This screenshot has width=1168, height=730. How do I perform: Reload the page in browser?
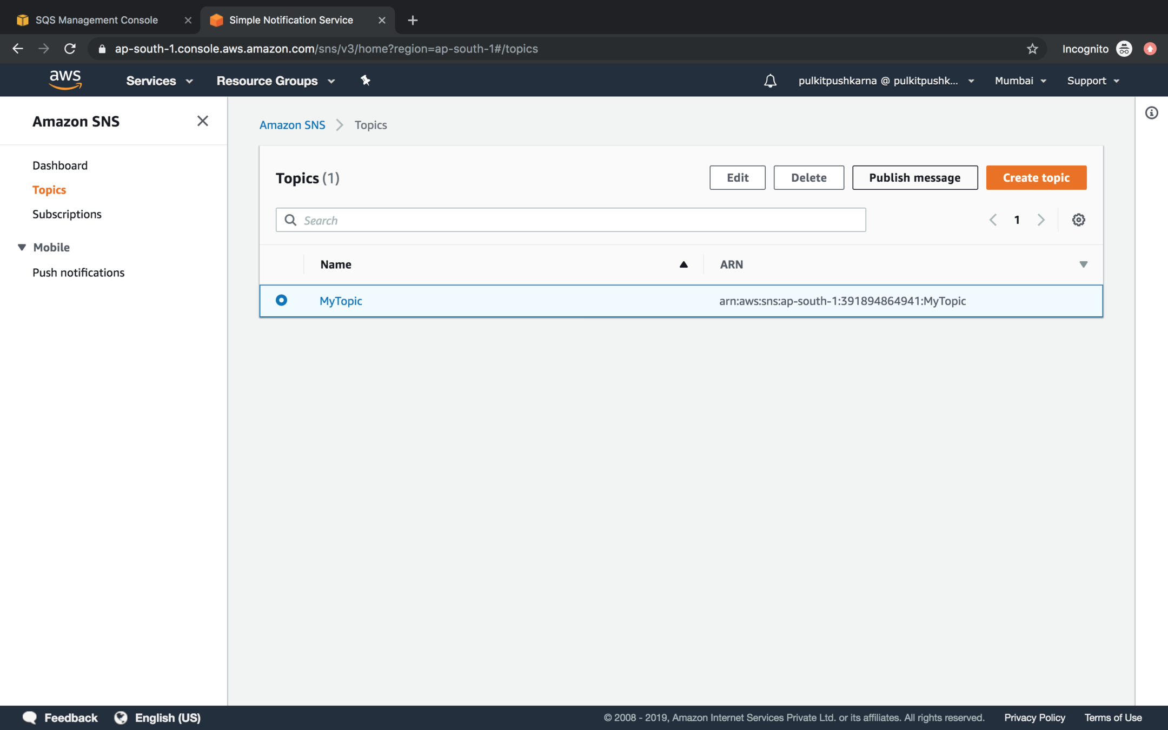point(70,49)
